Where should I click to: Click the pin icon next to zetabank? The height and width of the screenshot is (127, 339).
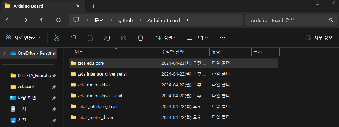tap(54, 87)
